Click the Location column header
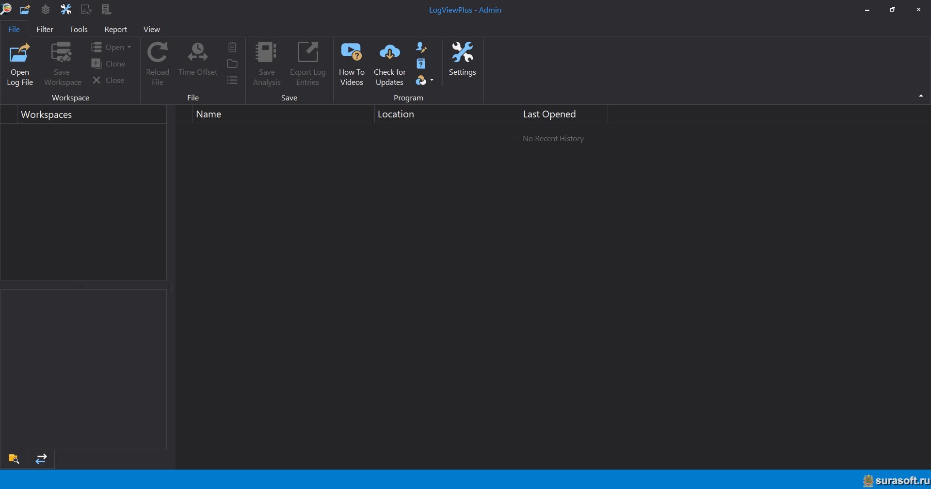 click(x=447, y=114)
